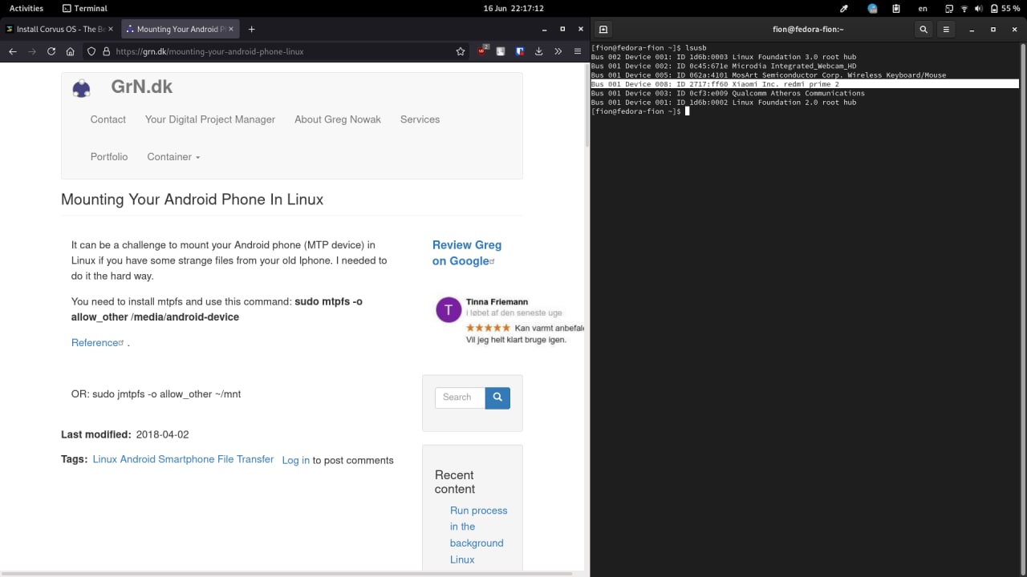Open Run process in the background Linux link
This screenshot has height=577, width=1027.
479,535
